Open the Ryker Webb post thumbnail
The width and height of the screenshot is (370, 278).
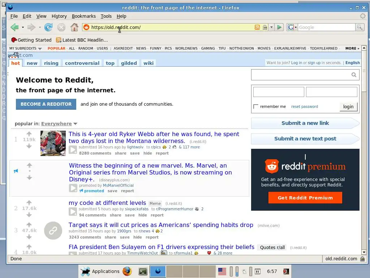coord(53,143)
